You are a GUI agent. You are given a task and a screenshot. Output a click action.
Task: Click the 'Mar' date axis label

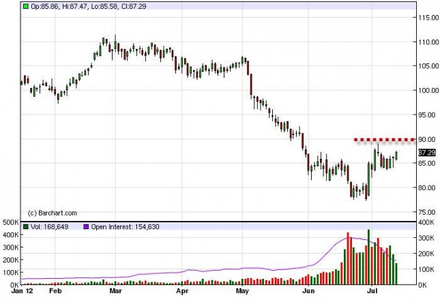pyautogui.click(x=115, y=291)
